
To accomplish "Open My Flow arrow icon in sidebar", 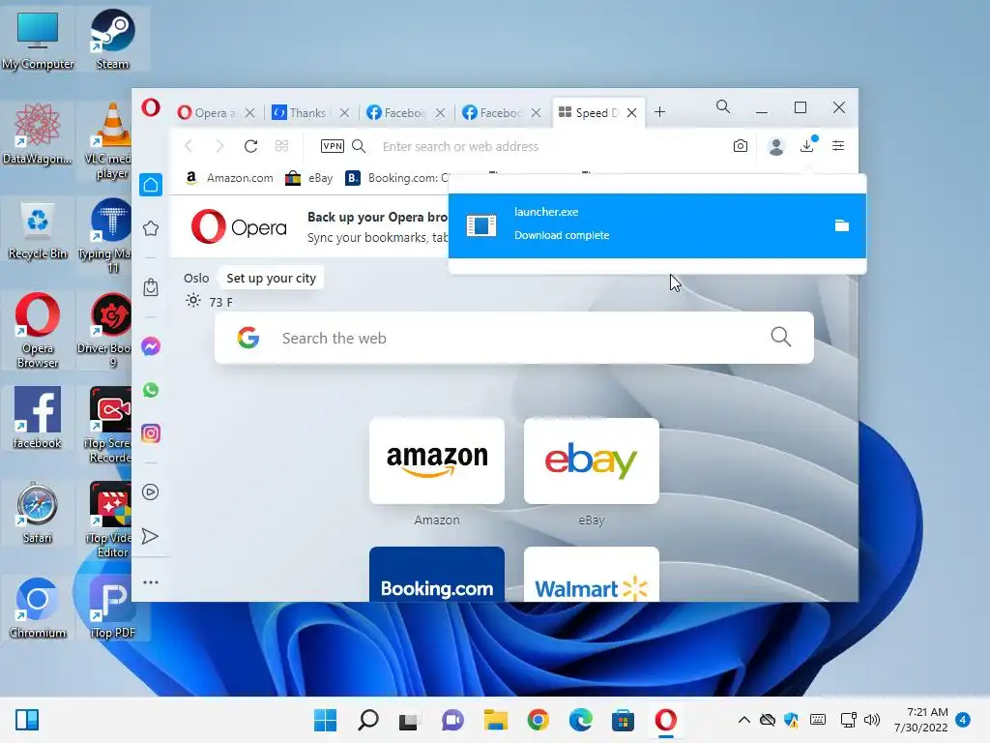I will (150, 536).
